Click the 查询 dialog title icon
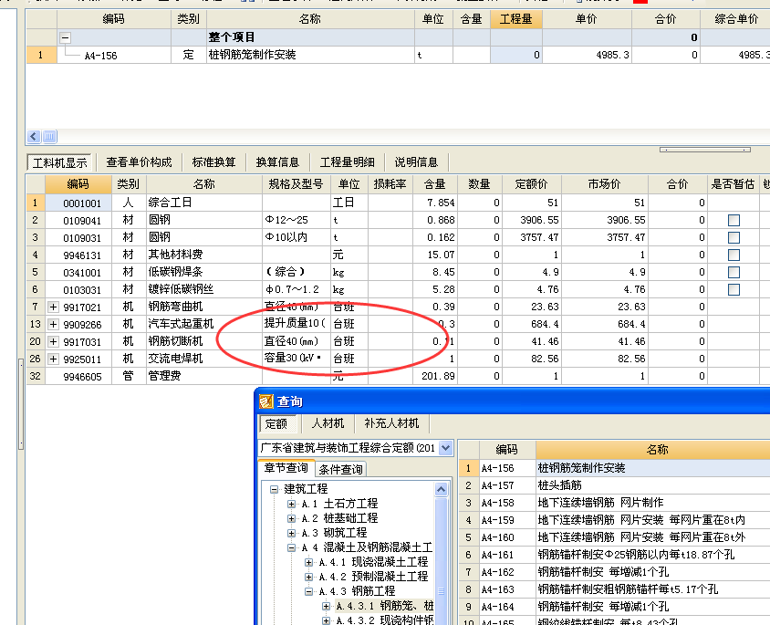The height and width of the screenshot is (625, 770). 266,402
